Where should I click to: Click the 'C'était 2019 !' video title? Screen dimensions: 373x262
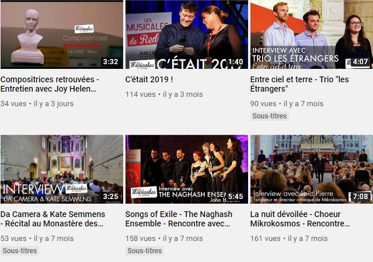149,79
